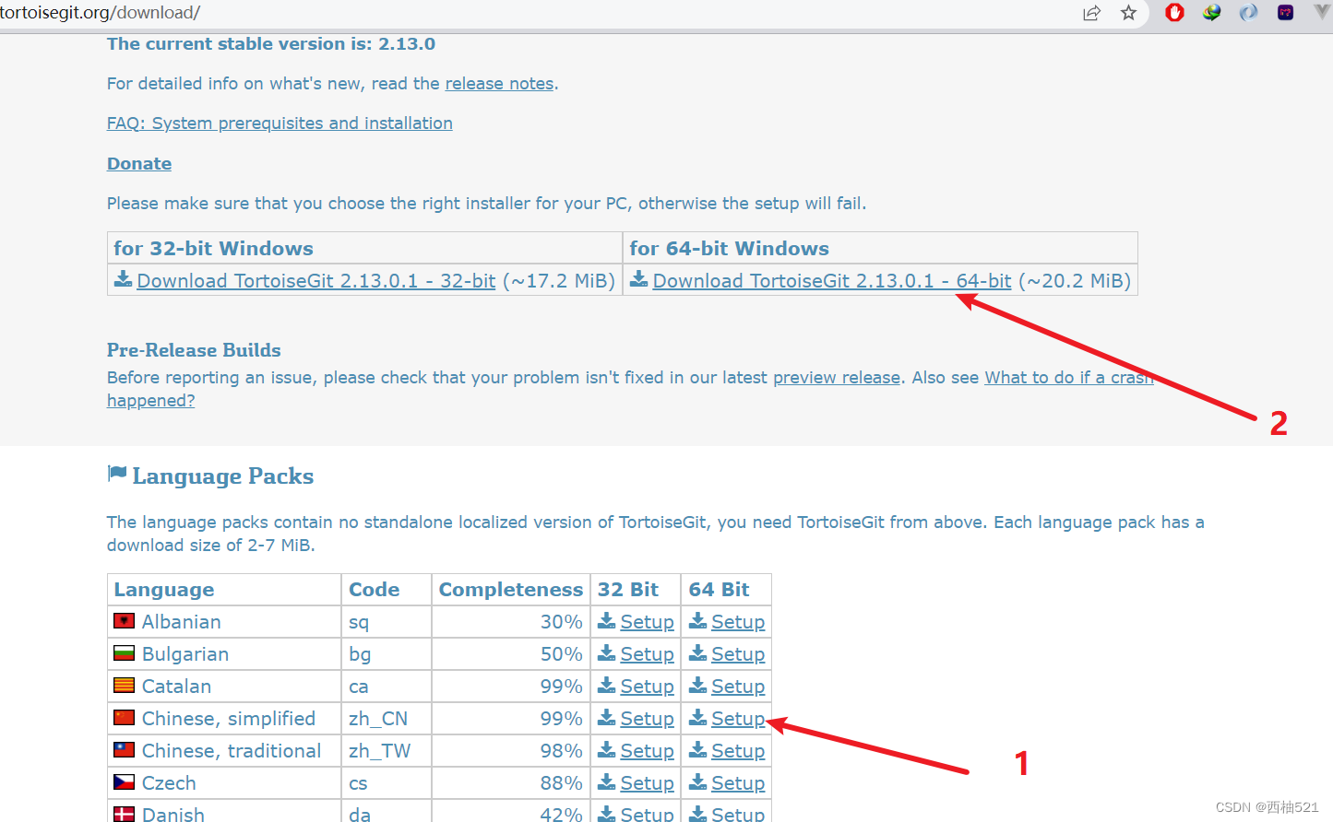
Task: Click download icon for Chinese simplified 64 Bit
Action: pyautogui.click(x=697, y=717)
